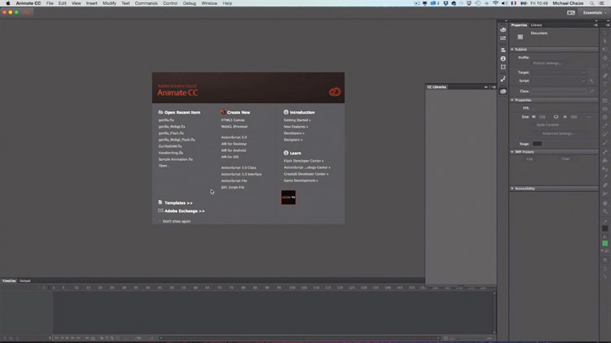The width and height of the screenshot is (611, 343).
Task: Open the Swatches panel icon
Action: coord(503,38)
